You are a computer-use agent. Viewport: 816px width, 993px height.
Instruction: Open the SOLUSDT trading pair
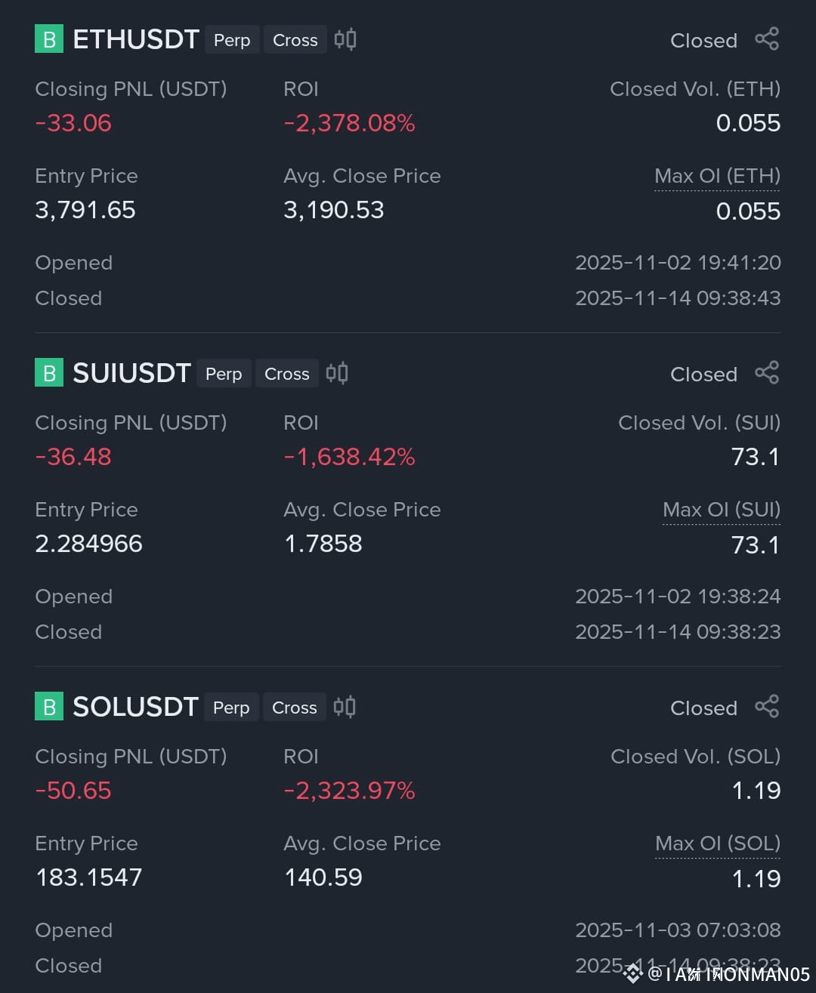[135, 707]
